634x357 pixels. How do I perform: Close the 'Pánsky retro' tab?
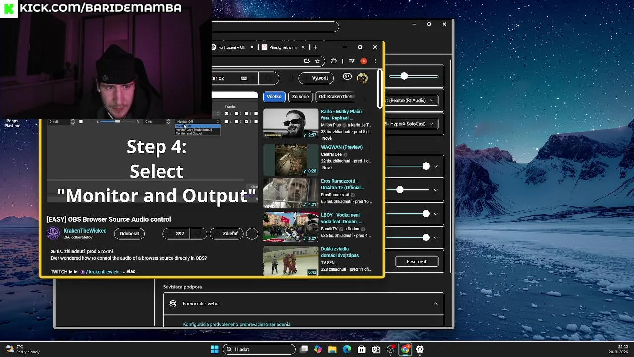302,47
